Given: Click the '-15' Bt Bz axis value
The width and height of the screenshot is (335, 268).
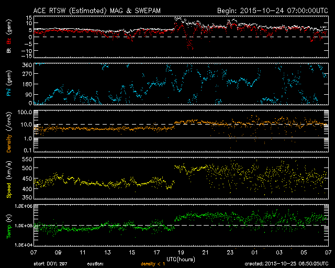Looking at the screenshot, I should point(27,56).
